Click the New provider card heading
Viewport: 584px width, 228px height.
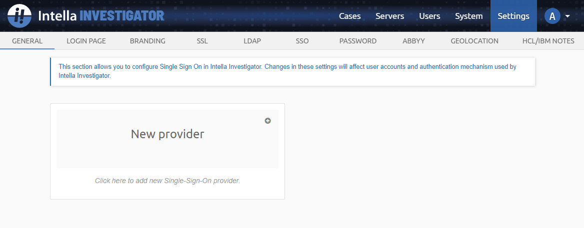[x=167, y=134]
